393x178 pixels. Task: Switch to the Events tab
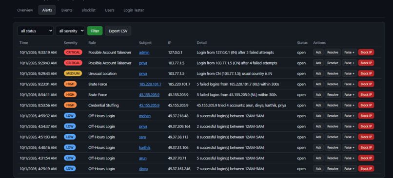(67, 10)
